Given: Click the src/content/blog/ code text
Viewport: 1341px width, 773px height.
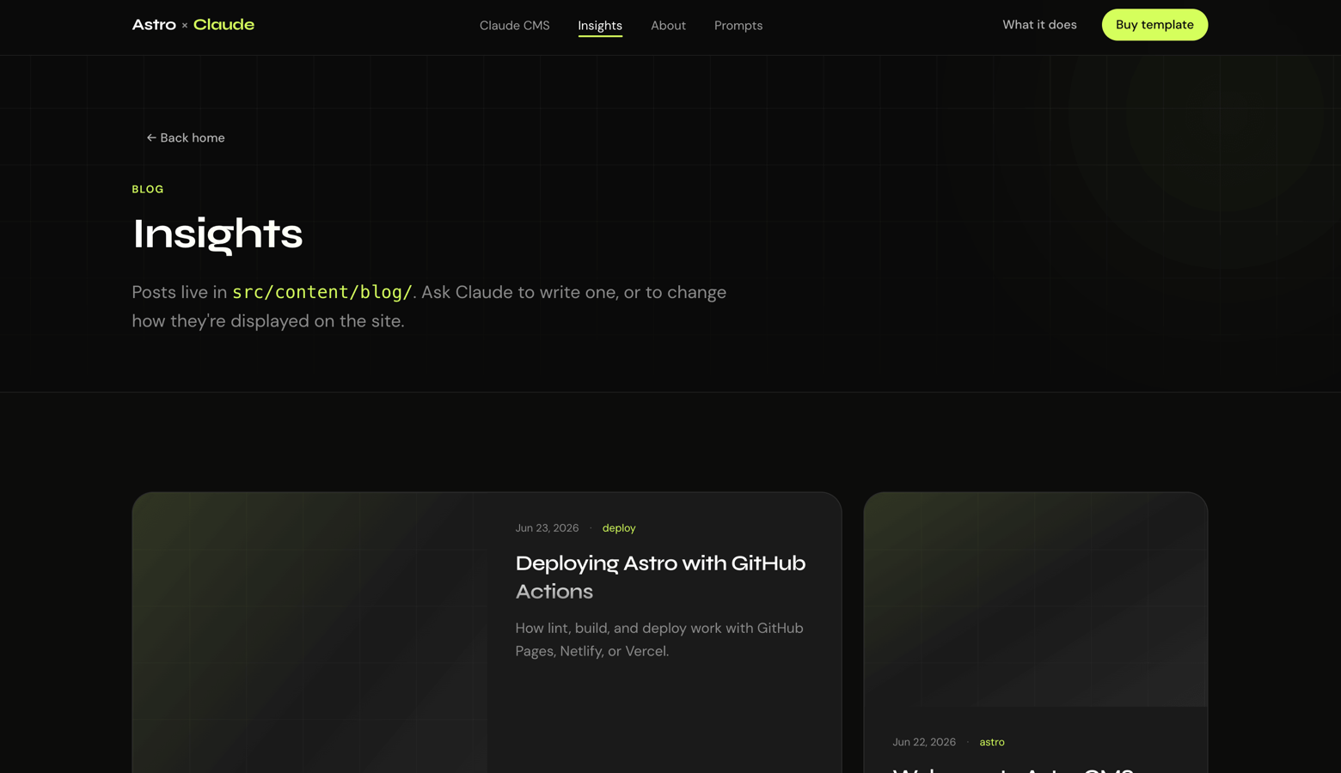Looking at the screenshot, I should tap(322, 292).
